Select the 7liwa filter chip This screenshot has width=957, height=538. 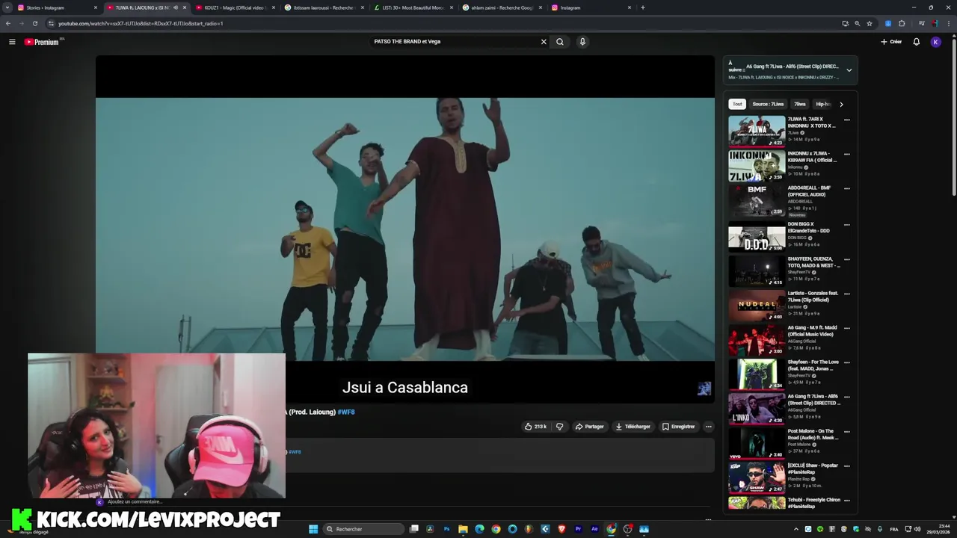click(x=800, y=104)
